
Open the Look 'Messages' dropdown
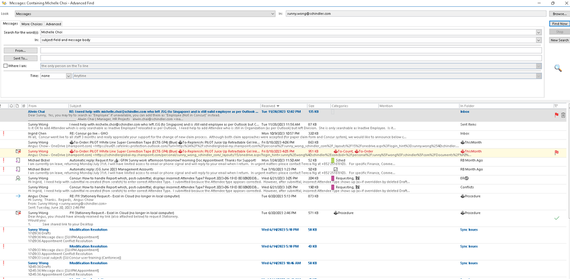pos(273,14)
